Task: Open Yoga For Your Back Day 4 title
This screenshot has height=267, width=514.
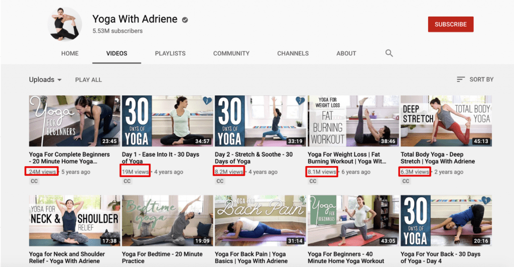Action: point(441,257)
